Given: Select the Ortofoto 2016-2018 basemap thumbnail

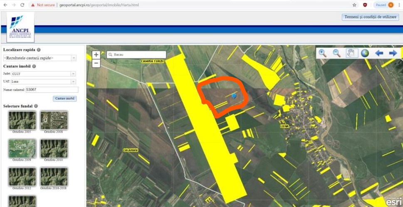Looking at the screenshot, I should click(x=54, y=177).
